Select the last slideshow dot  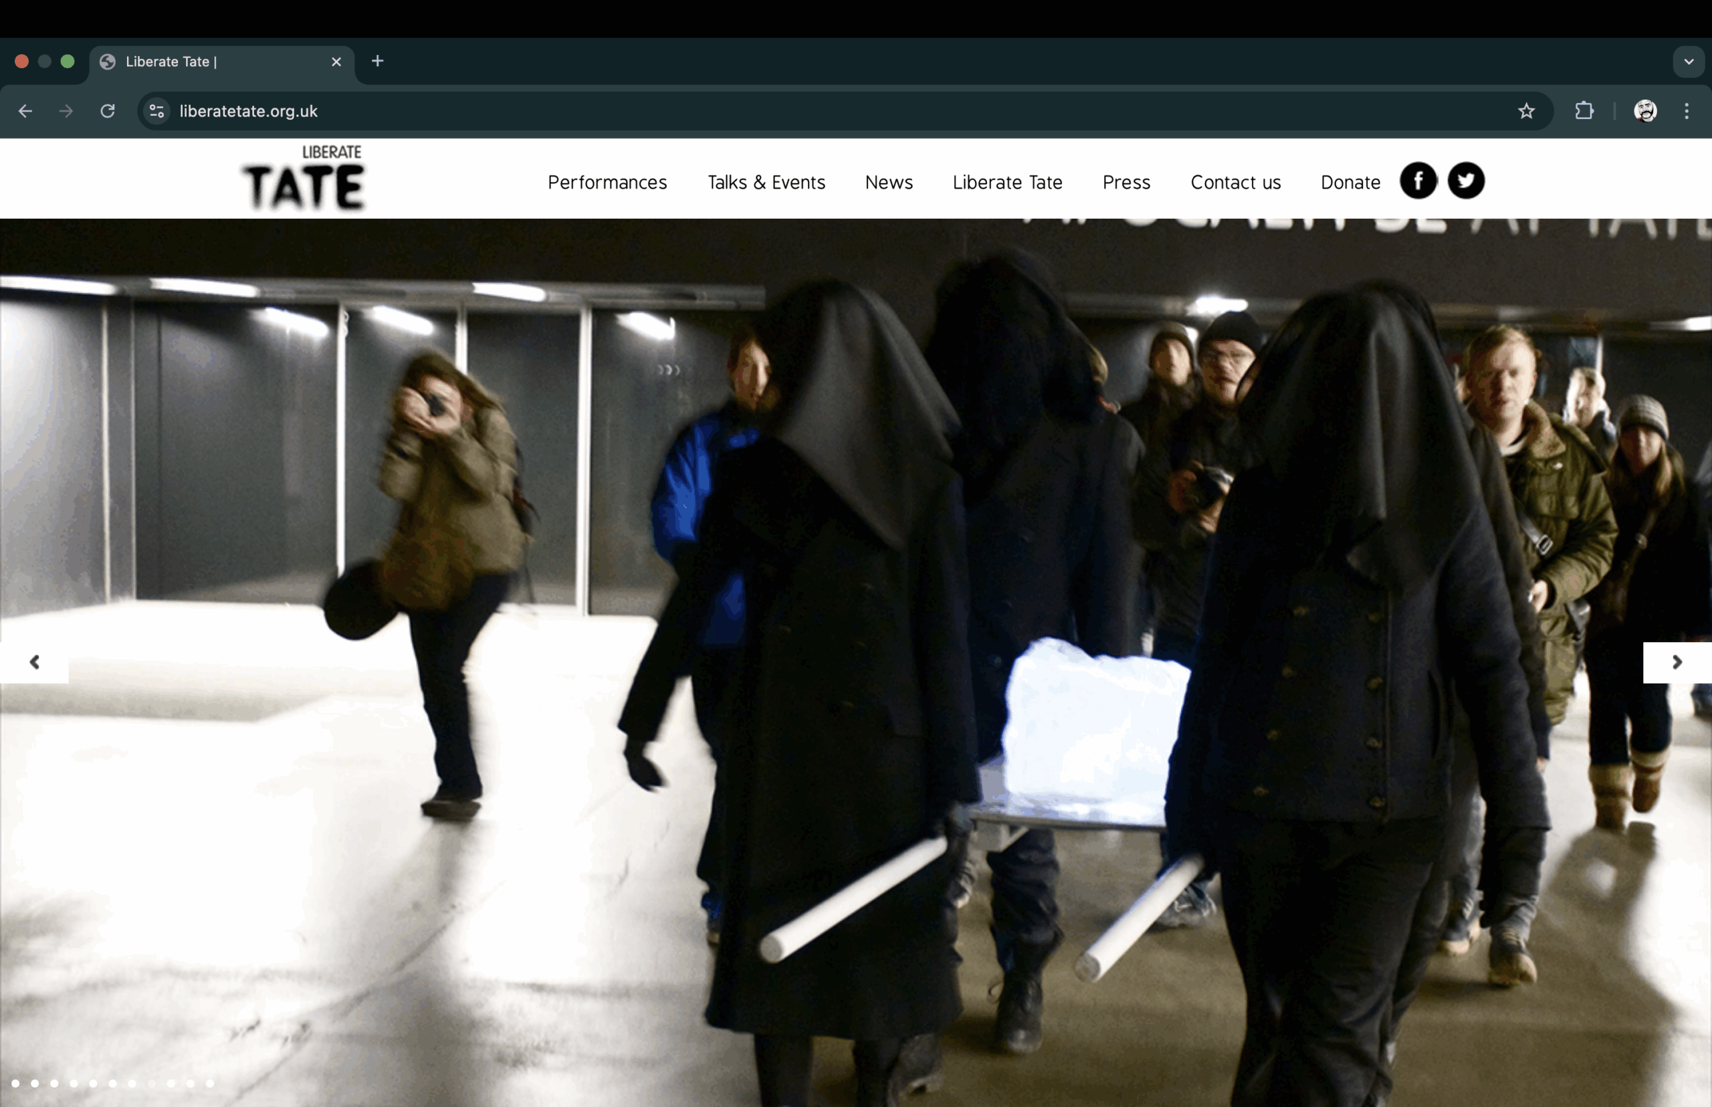210,1084
